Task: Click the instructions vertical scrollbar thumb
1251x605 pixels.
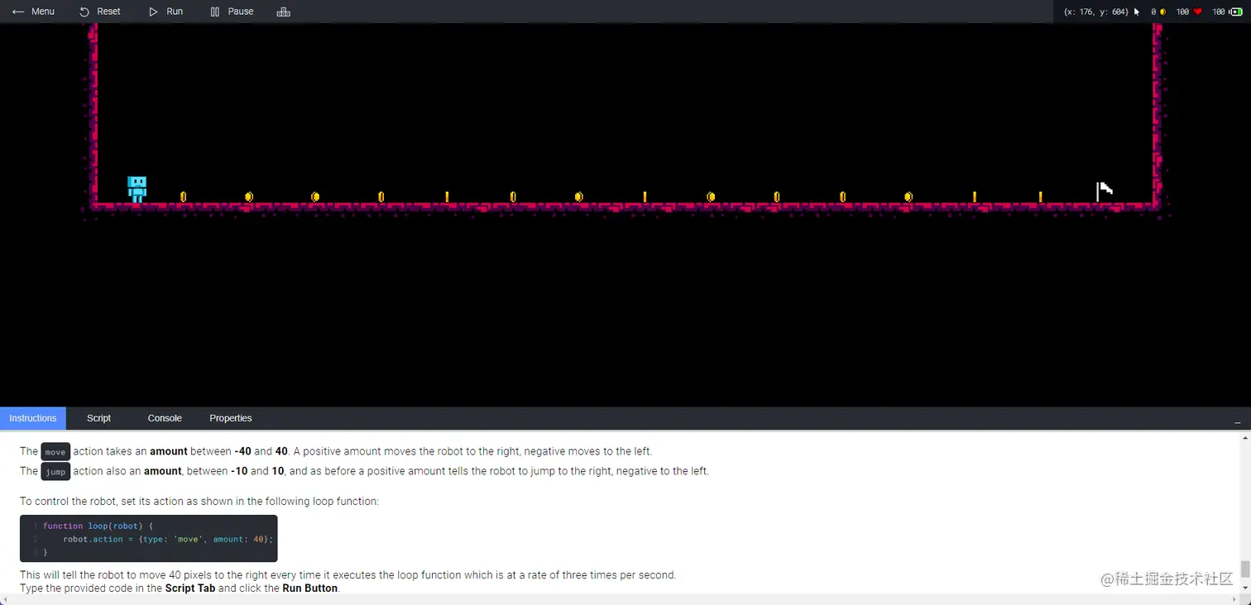Action: tap(1245, 569)
